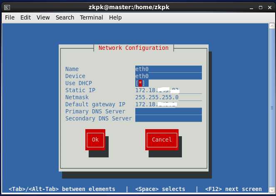Click the Static IP field
276x196 pixels.
click(x=169, y=90)
